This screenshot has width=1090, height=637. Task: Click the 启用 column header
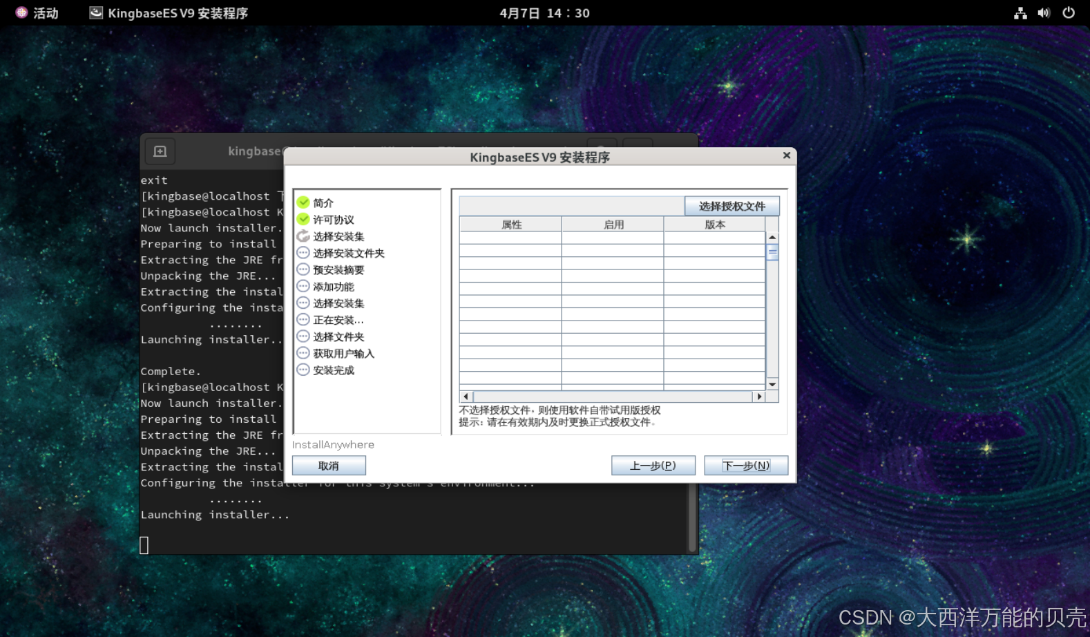(613, 224)
